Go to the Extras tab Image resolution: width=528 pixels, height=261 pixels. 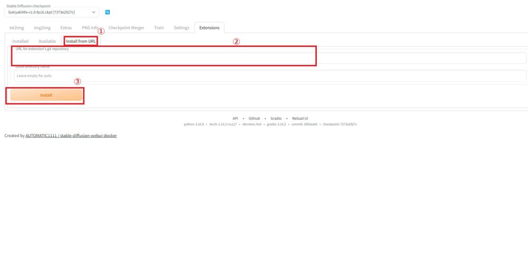(x=67, y=28)
